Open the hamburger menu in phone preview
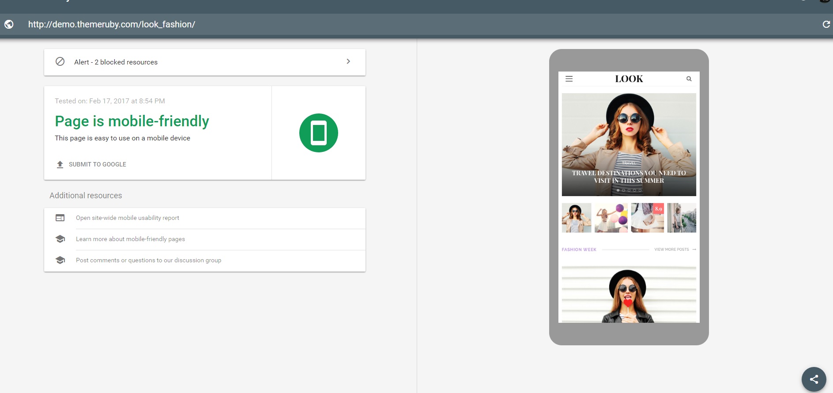This screenshot has height=393, width=833. pos(569,79)
